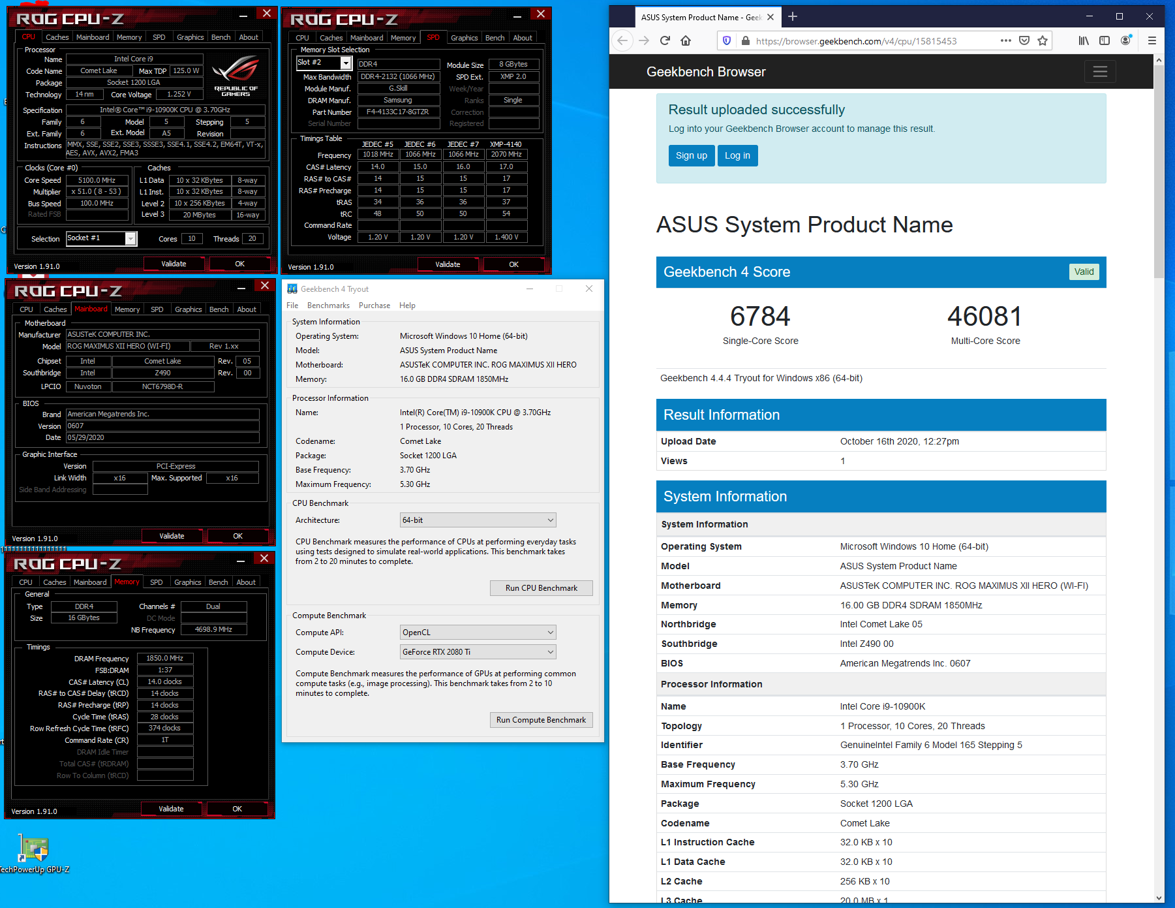Viewport: 1175px width, 908px height.
Task: Open File menu in Geekbench
Action: 292,305
